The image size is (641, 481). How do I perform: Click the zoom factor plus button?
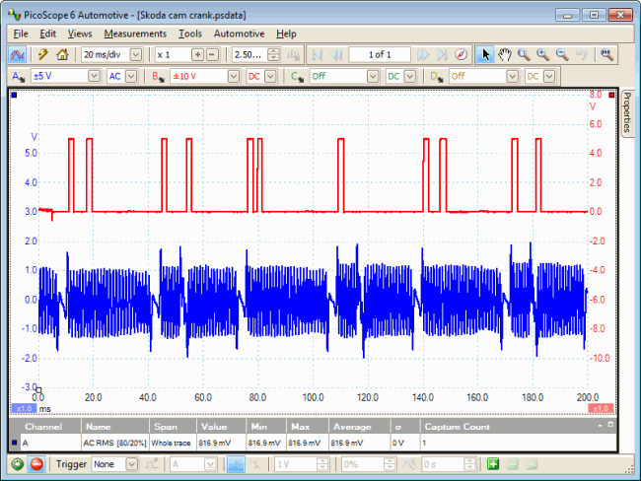pos(197,55)
